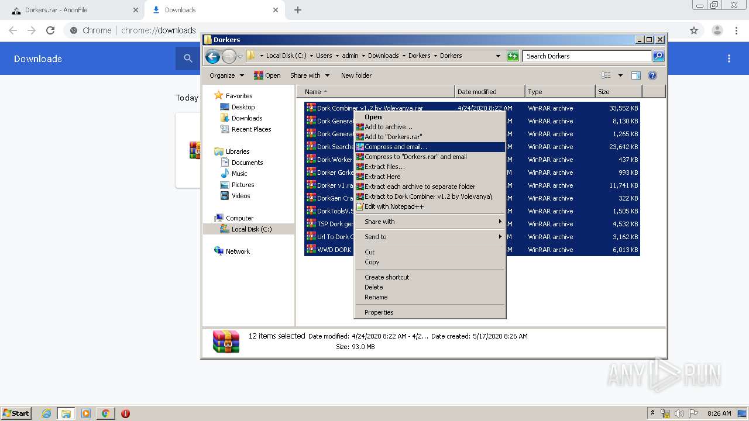Open the Share with dropdown
This screenshot has height=421, width=749.
pos(310,75)
